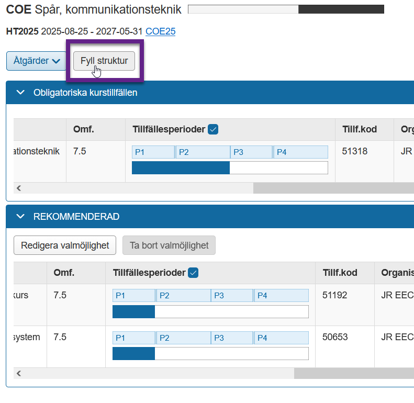Select period P4 for course 50653
Viewport: 414px width, 403px height.
pos(281,338)
